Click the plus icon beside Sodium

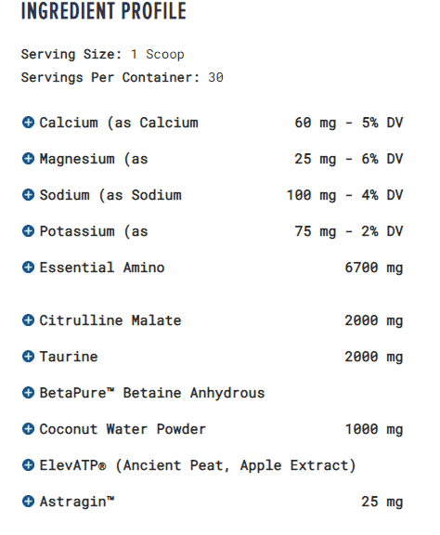(x=28, y=195)
